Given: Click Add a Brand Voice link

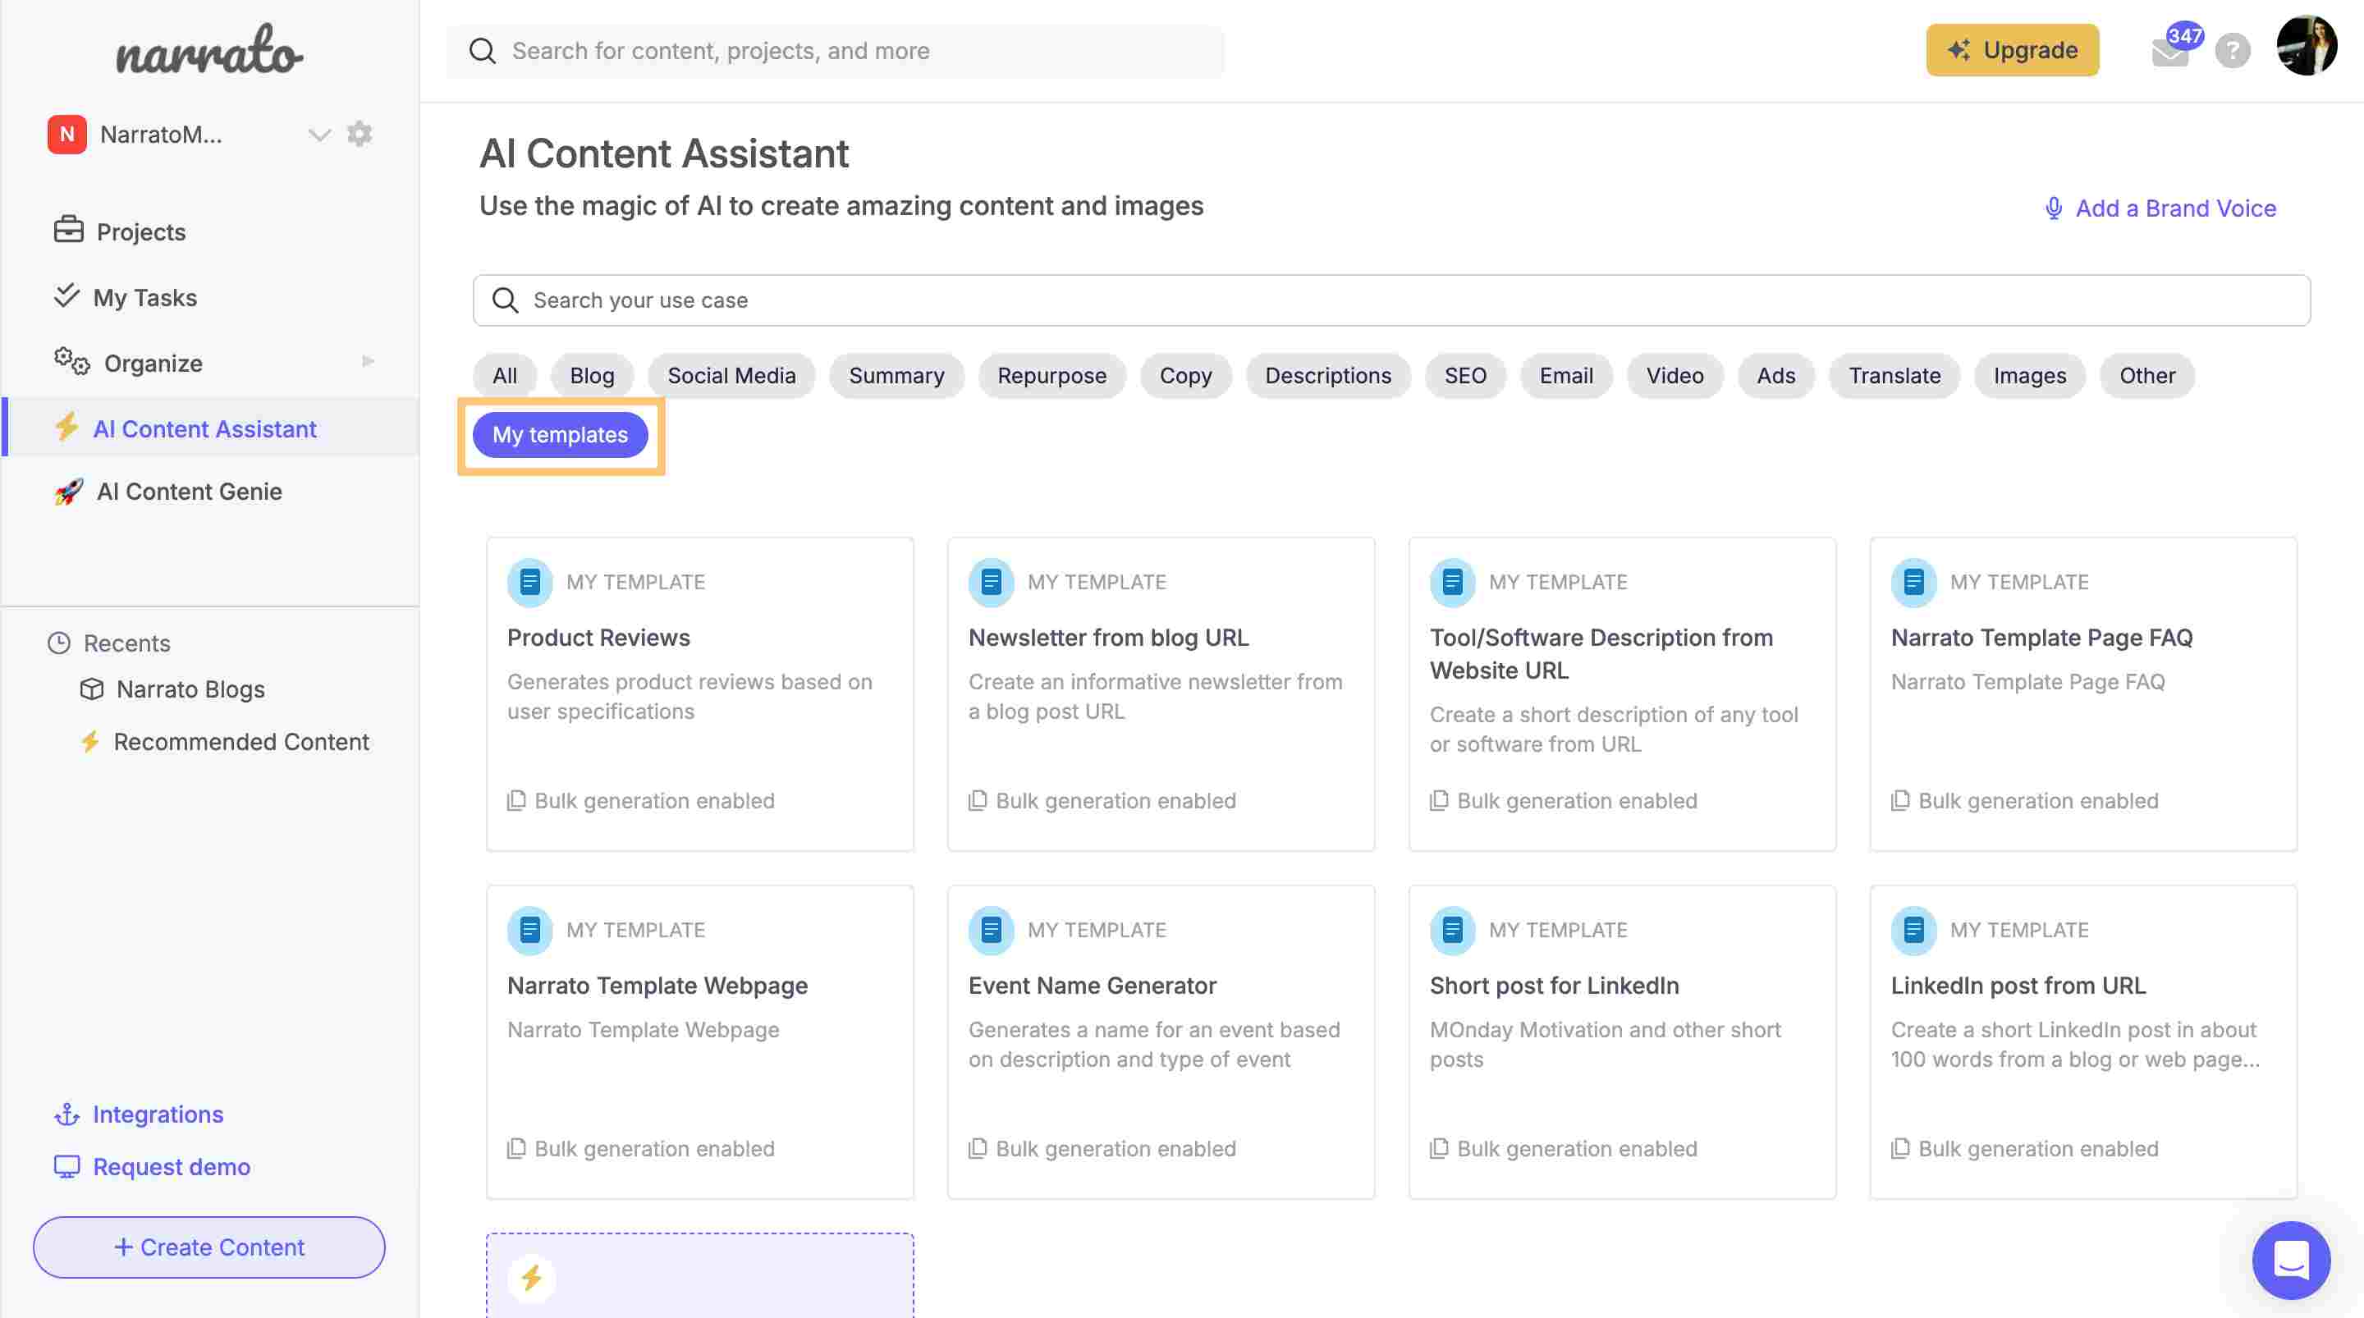Looking at the screenshot, I should (x=2175, y=208).
